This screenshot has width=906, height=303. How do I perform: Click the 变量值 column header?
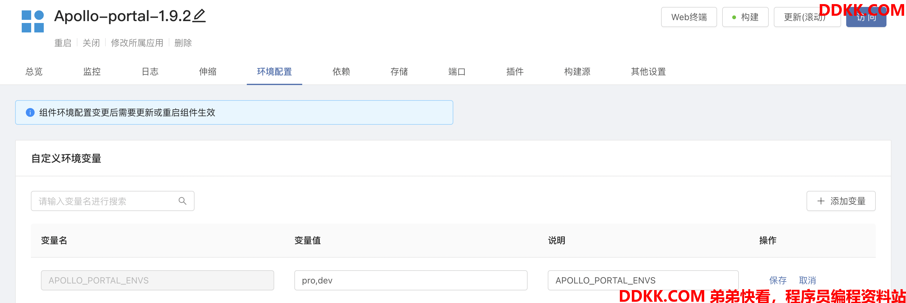307,240
